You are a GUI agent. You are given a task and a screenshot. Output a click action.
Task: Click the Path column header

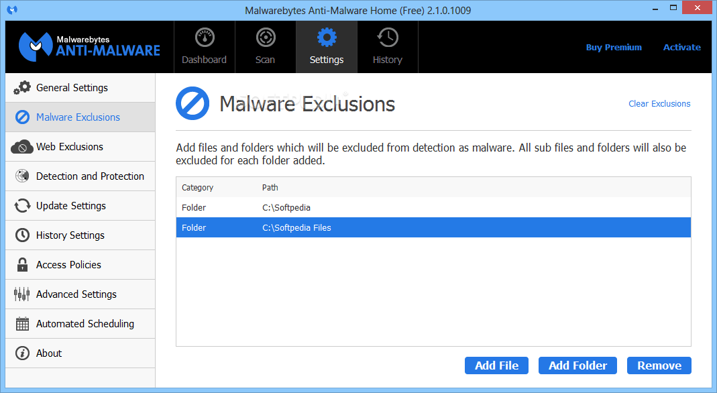point(270,188)
